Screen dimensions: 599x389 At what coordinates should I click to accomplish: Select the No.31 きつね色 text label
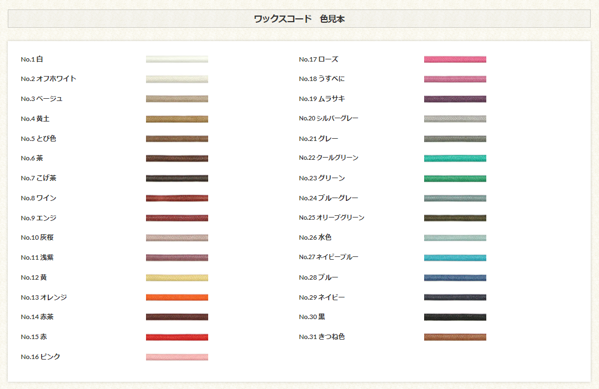[x=321, y=337]
